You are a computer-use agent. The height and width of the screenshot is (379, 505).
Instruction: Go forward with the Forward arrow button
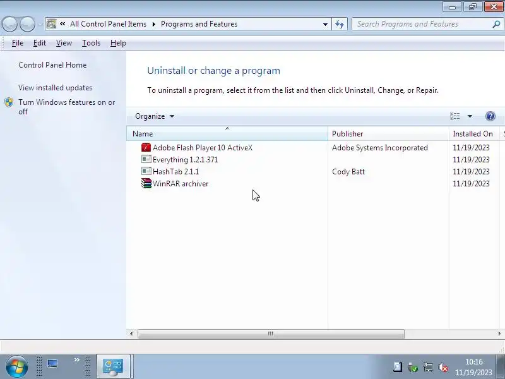[27, 24]
